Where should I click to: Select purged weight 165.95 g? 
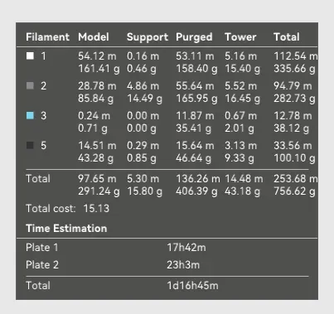196,99
